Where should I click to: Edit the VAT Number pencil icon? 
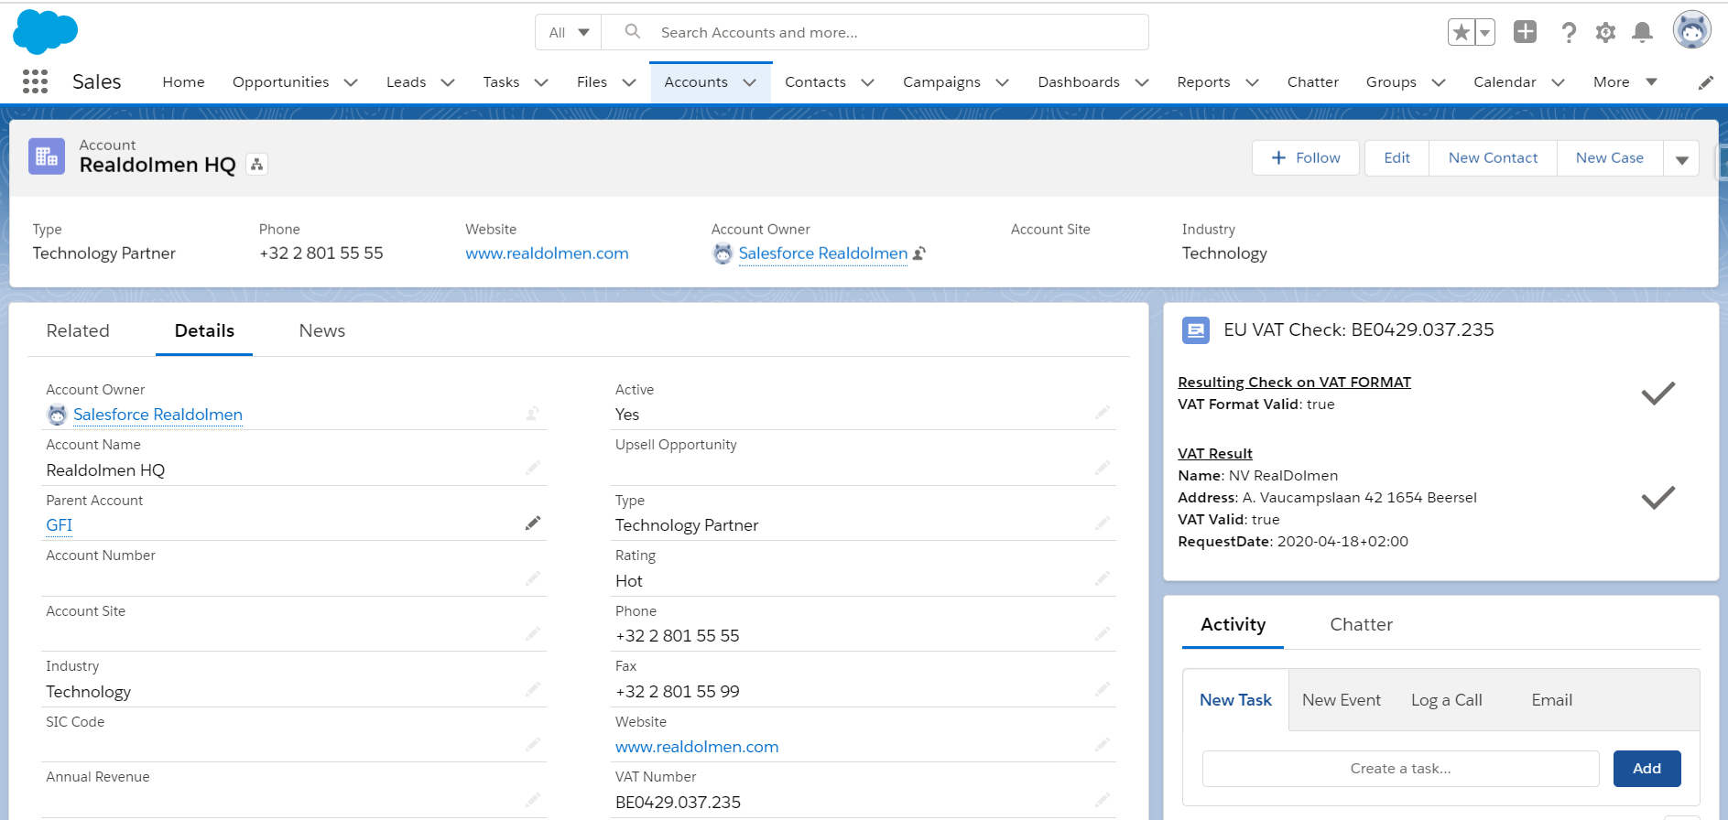pyautogui.click(x=1103, y=800)
